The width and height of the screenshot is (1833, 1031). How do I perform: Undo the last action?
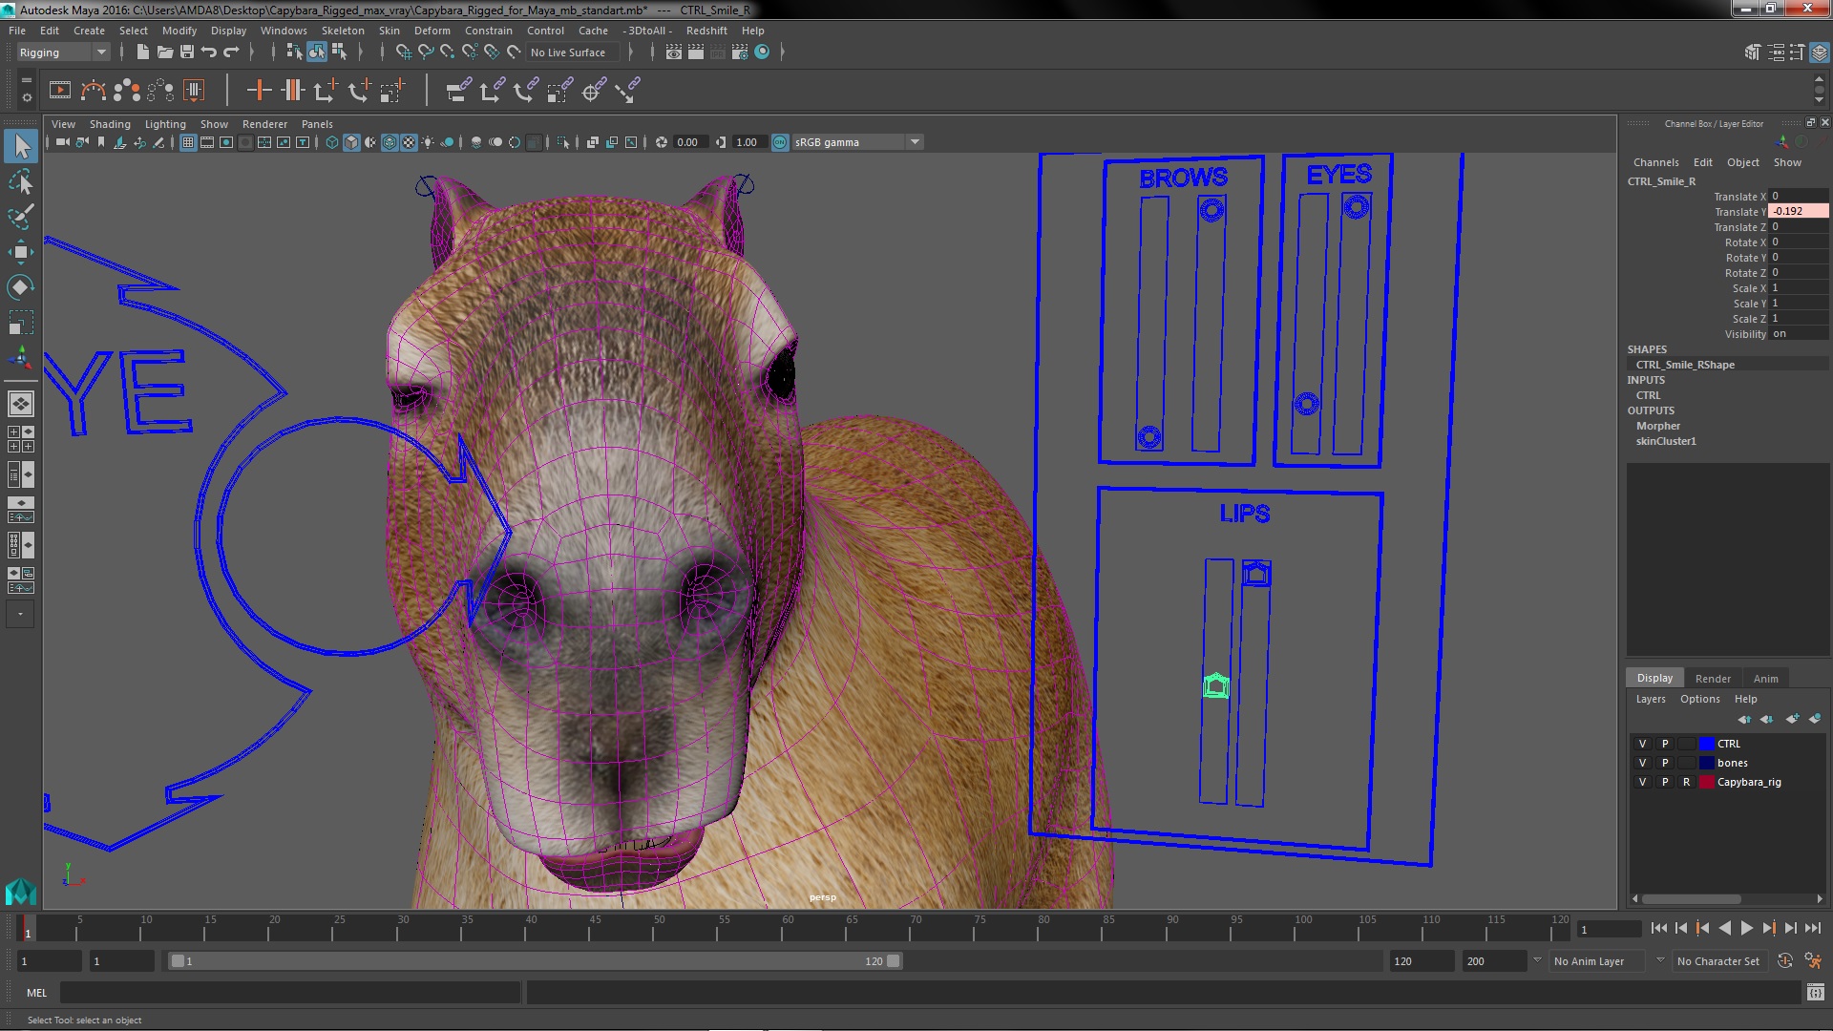coord(208,52)
